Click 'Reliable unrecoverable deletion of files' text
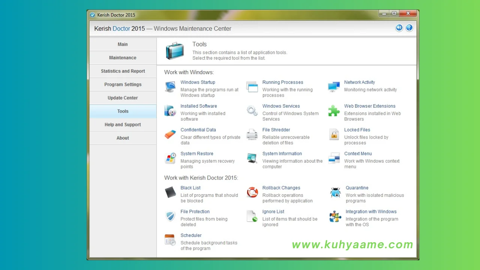 286,140
